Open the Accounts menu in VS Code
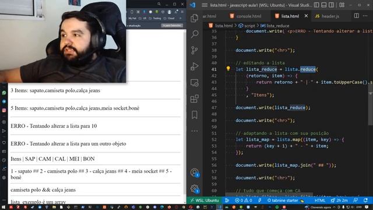 pyautogui.click(x=195, y=173)
